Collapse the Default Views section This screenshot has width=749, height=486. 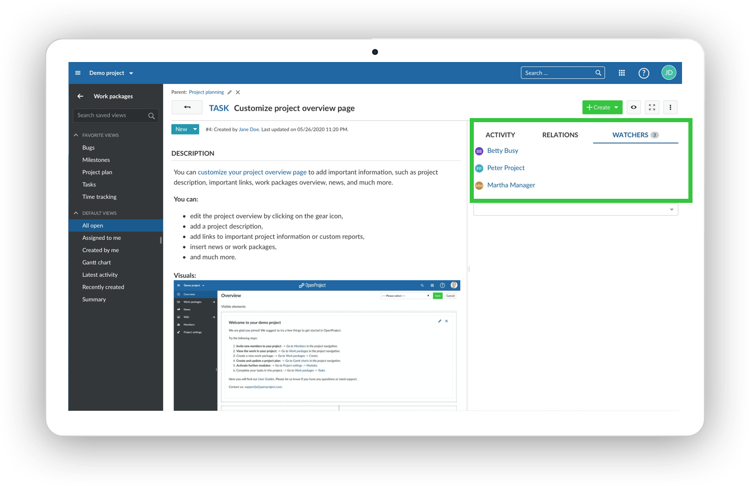(x=76, y=213)
